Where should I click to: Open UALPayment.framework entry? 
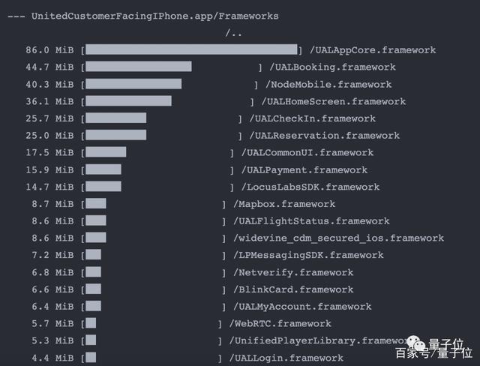[x=304, y=169]
